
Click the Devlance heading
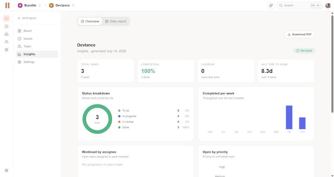[86, 45]
